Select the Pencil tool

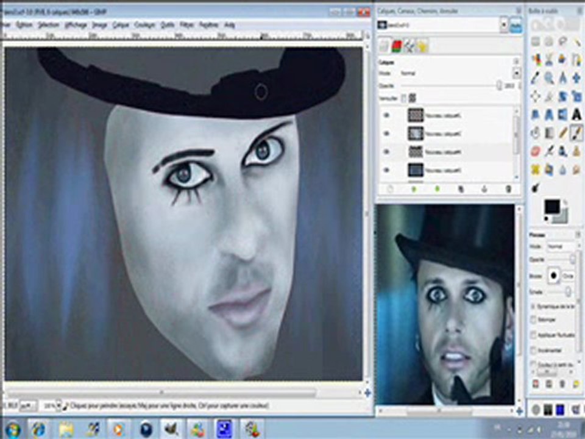coord(563,133)
